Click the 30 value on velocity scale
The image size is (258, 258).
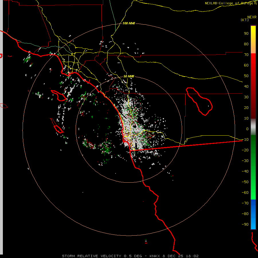(246, 97)
